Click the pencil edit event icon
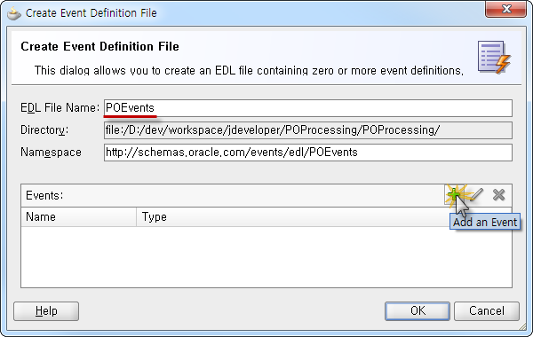This screenshot has height=337, width=533. [x=477, y=194]
